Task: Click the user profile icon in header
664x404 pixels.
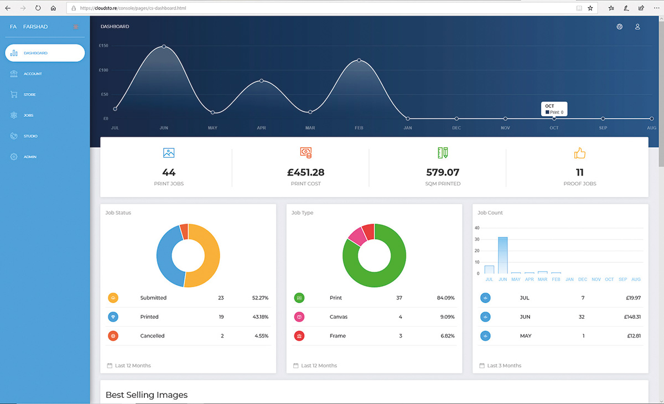Action: coord(637,27)
